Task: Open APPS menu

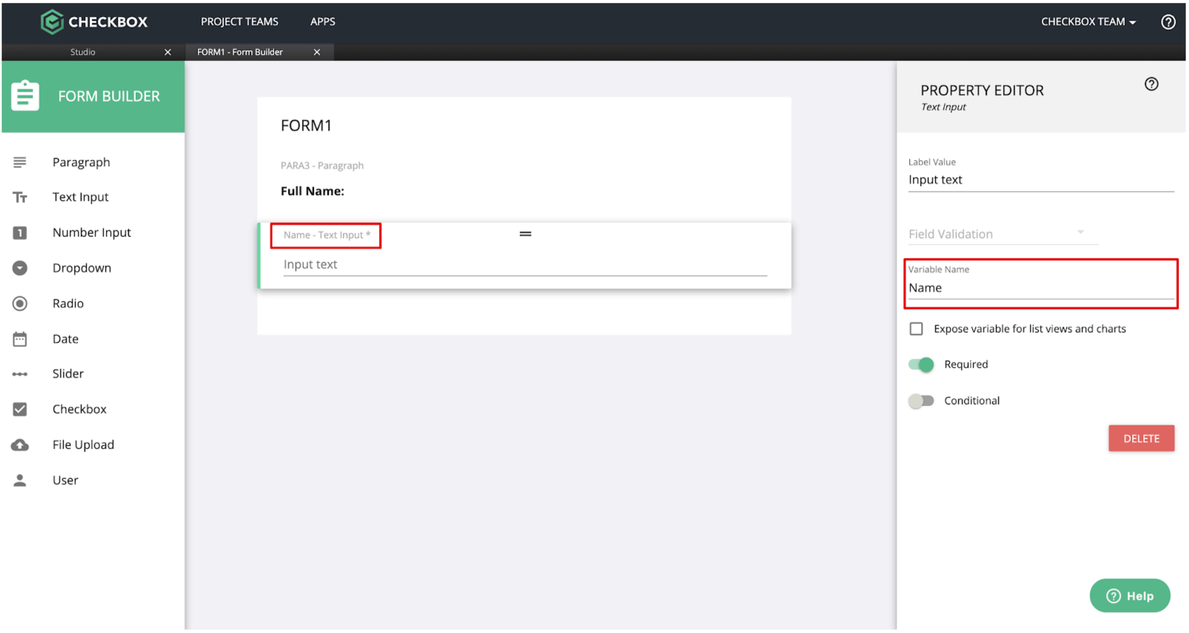Action: click(323, 22)
